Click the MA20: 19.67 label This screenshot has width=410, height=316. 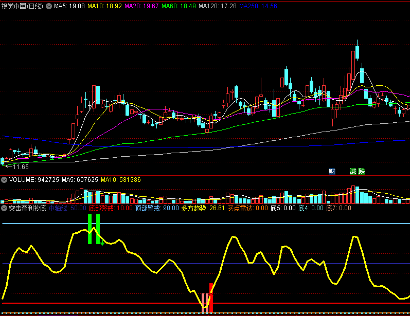[x=141, y=6]
